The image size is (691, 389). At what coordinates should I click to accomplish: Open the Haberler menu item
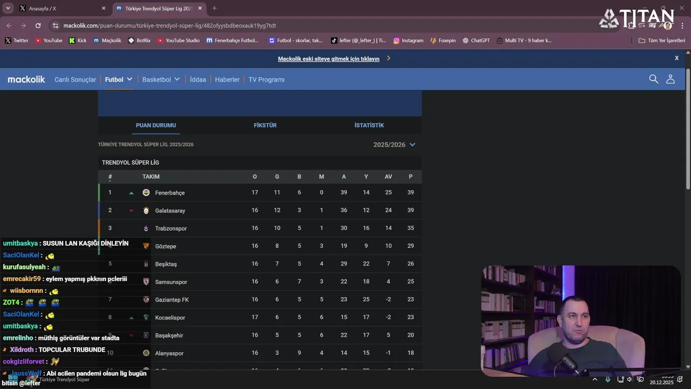pos(227,79)
